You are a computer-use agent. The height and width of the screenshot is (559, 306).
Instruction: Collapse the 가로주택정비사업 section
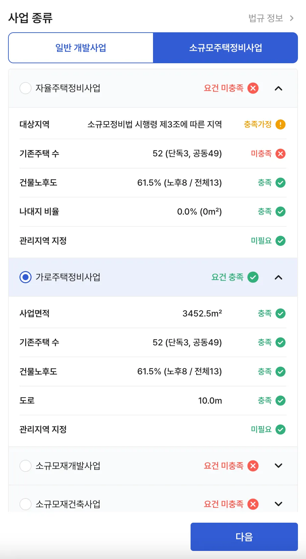278,277
